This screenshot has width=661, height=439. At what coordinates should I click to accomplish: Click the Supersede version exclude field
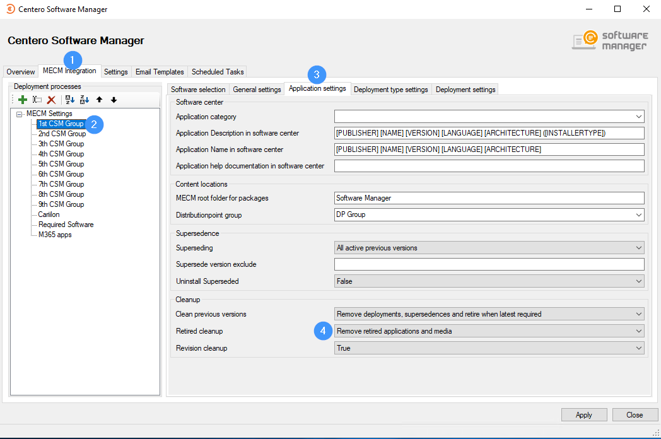tap(489, 264)
